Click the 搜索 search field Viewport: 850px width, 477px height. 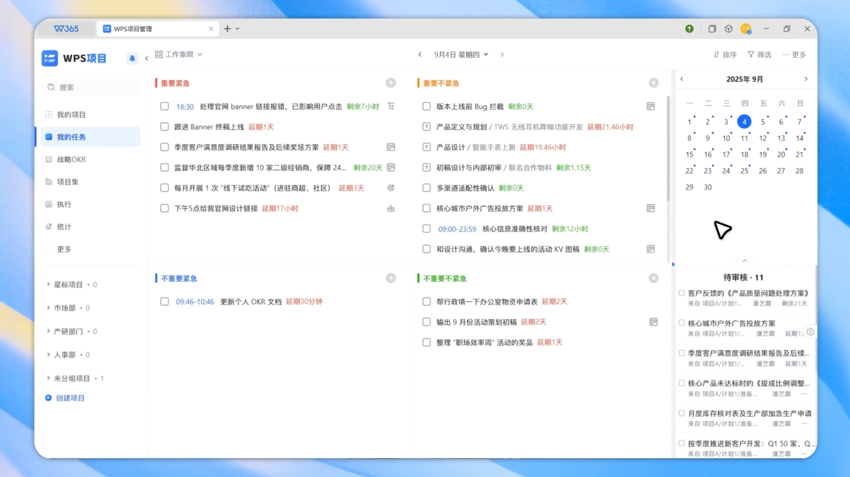click(93, 88)
